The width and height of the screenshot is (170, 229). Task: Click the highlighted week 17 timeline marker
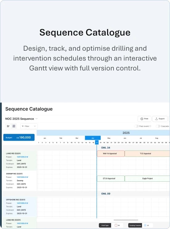97,142
